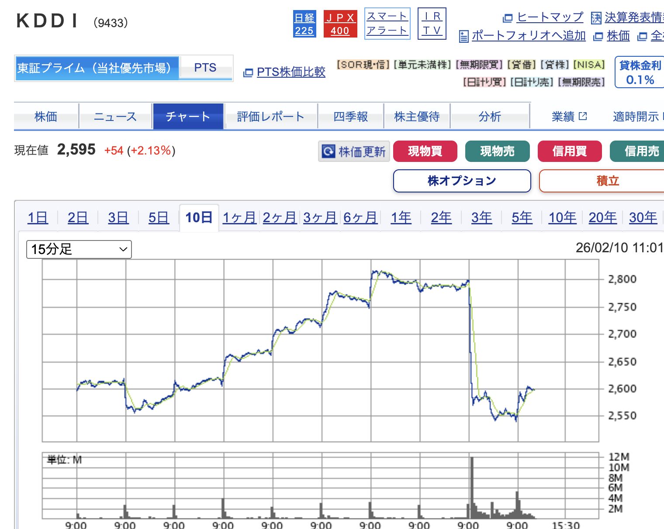Screen dimensions: 664x529
Task: Open the ヒートマップ link
Action: coord(550,17)
